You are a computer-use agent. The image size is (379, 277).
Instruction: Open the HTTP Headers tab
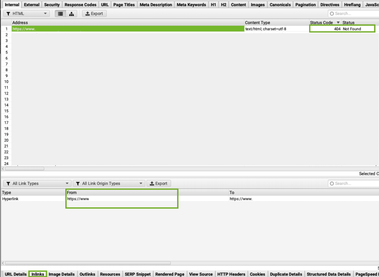tap(231, 274)
